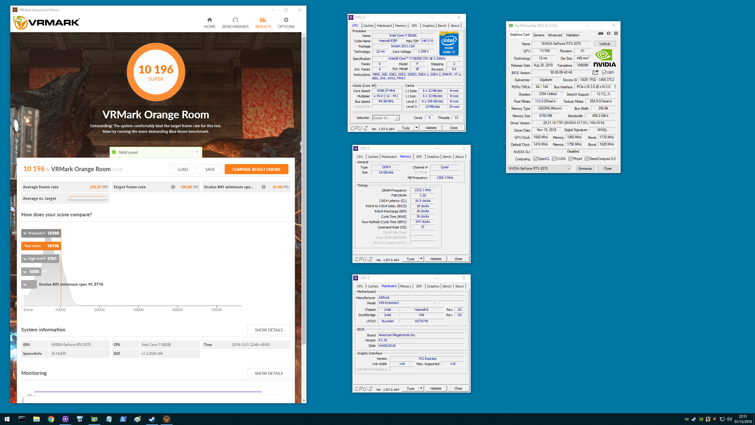Image resolution: width=755 pixels, height=425 pixels.
Task: Click COMPARE RESULT ONLINE button
Action: coord(256,169)
